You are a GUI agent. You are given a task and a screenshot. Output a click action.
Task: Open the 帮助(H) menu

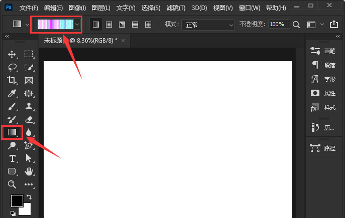(x=276, y=8)
